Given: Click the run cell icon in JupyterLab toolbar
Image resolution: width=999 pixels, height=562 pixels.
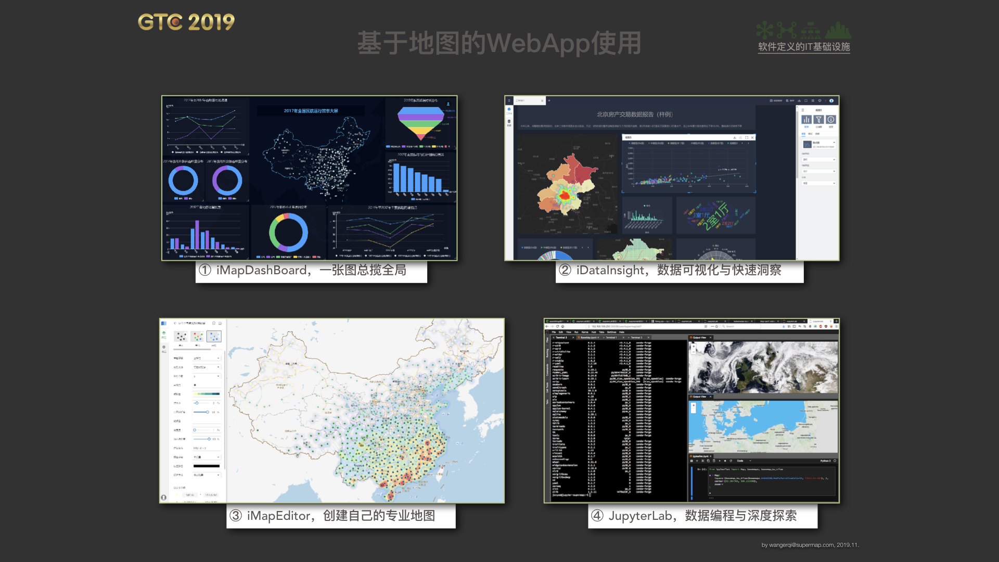Looking at the screenshot, I should [720, 461].
